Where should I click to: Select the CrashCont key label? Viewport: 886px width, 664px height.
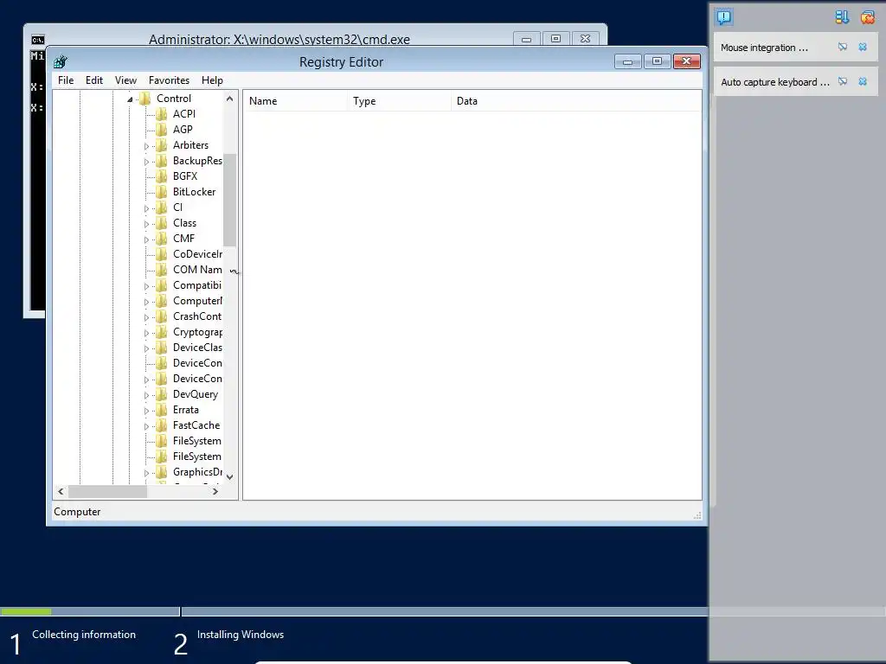click(x=197, y=316)
